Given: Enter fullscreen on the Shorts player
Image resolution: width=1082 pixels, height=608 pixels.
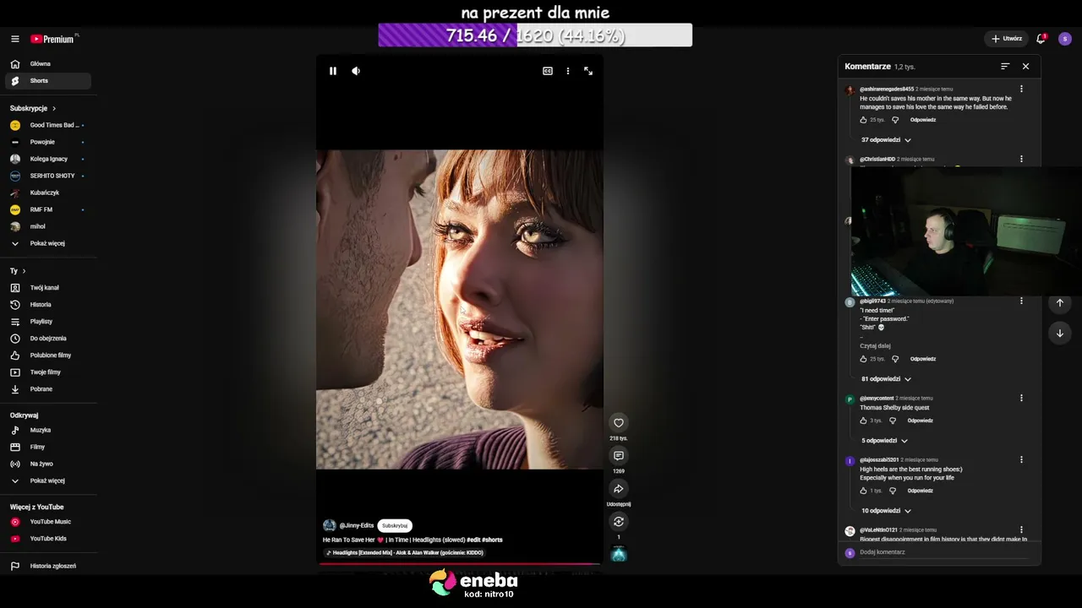Looking at the screenshot, I should (588, 71).
